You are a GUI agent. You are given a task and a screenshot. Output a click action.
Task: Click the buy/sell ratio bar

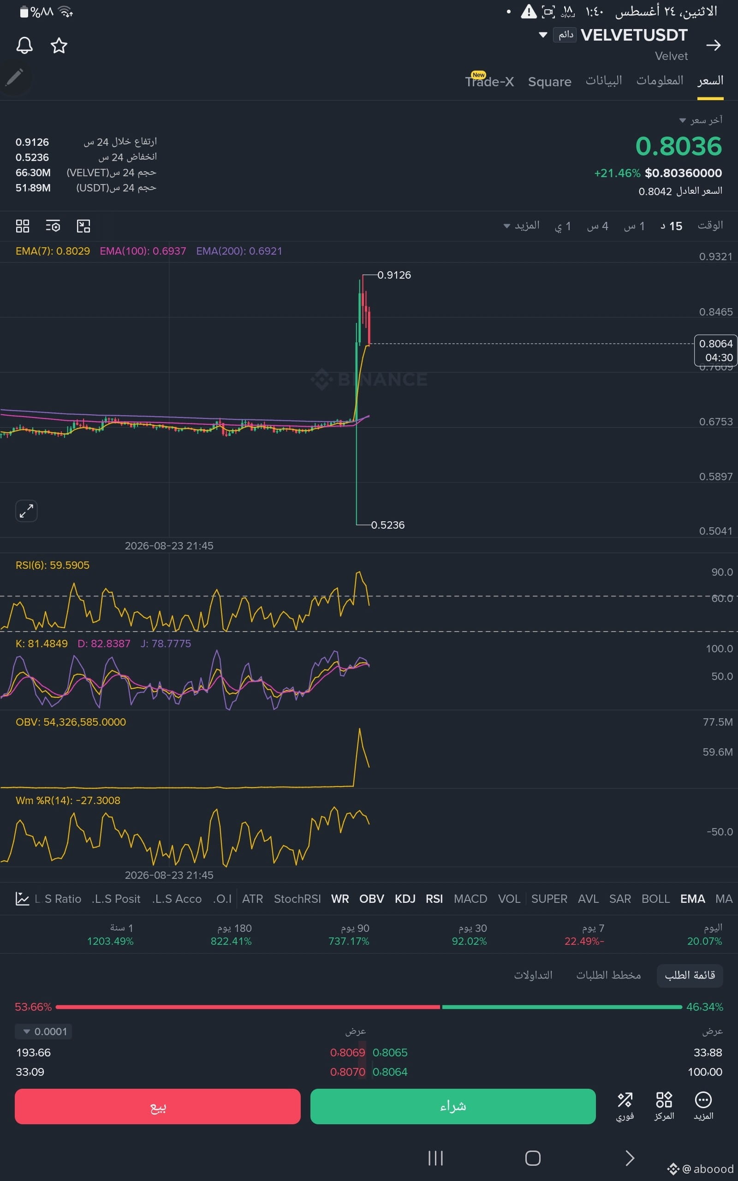coord(369,1006)
